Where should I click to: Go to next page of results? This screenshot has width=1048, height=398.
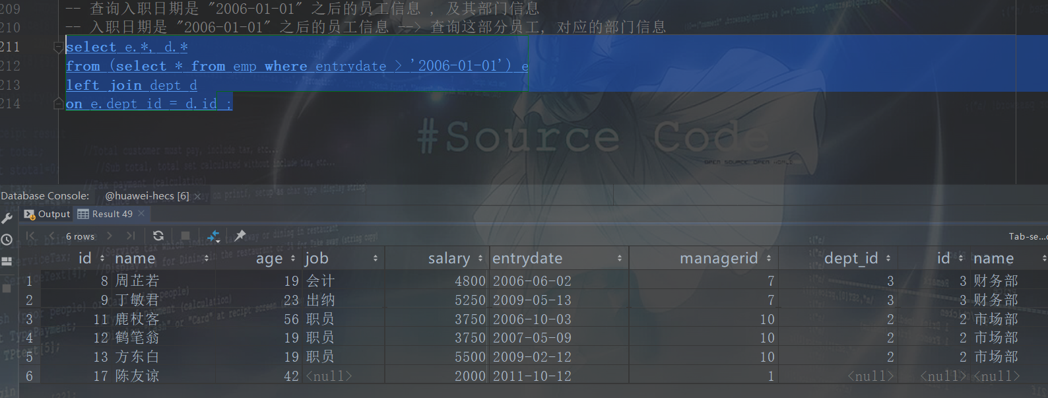[110, 236]
